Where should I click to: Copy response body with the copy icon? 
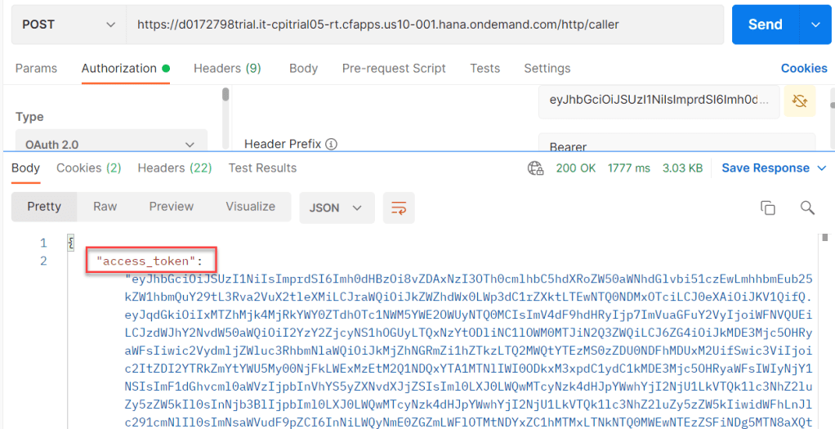[x=767, y=208]
